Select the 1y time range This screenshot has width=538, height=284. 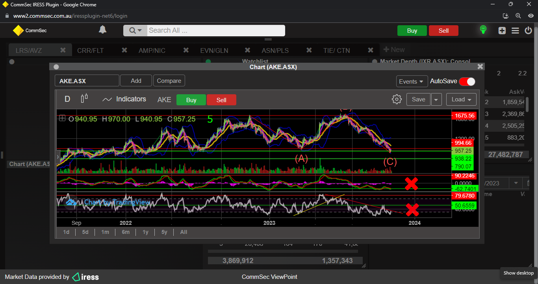(145, 232)
